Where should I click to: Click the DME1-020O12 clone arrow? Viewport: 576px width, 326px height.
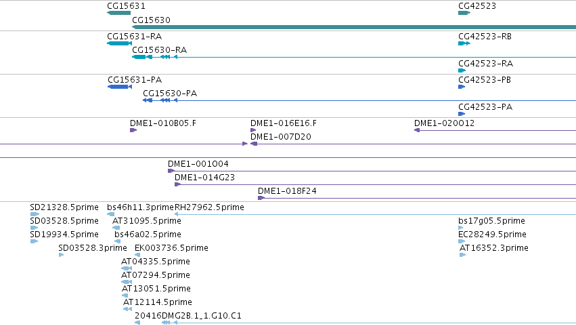(417, 130)
